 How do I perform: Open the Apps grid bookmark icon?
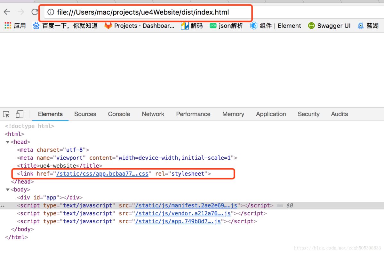[x=8, y=26]
